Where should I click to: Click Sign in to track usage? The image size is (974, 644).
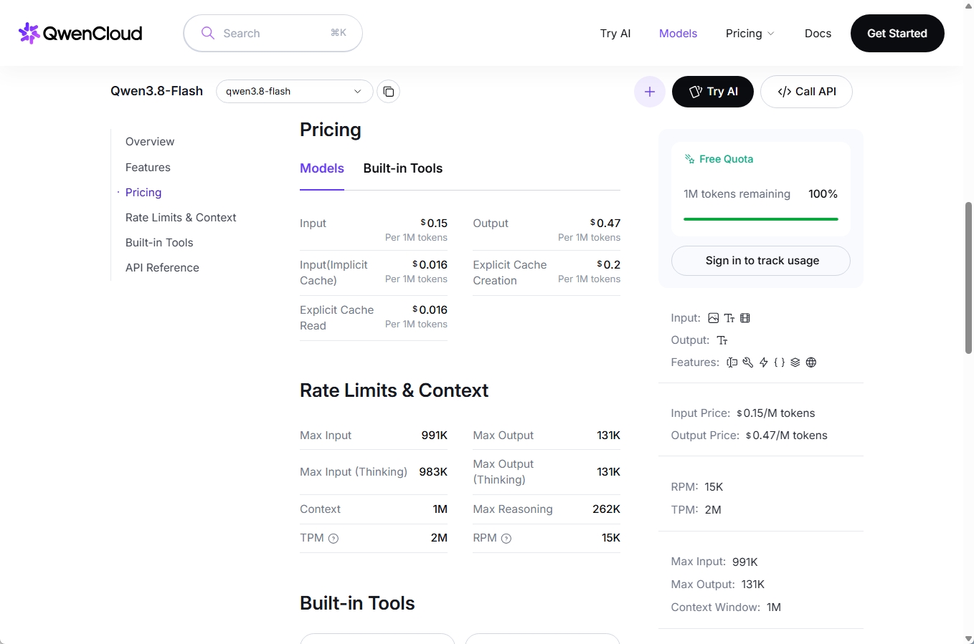point(761,261)
